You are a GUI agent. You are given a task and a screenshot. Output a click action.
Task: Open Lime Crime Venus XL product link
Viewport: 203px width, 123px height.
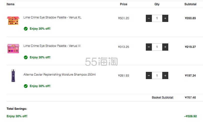(x=52, y=17)
